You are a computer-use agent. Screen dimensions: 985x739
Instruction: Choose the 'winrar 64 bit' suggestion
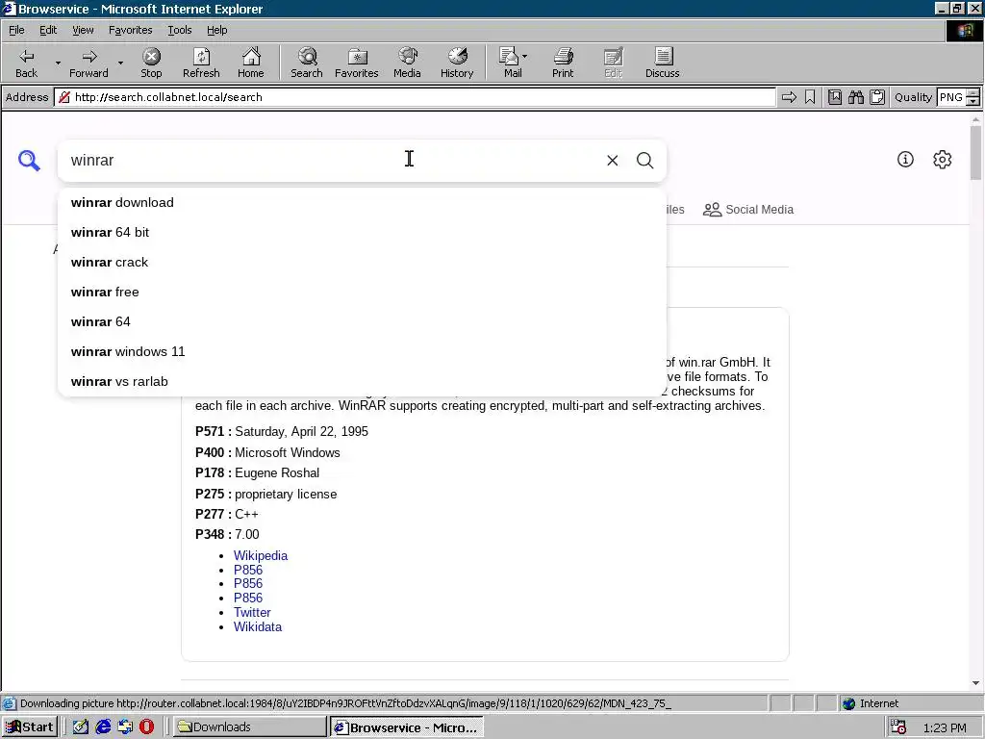(362, 233)
